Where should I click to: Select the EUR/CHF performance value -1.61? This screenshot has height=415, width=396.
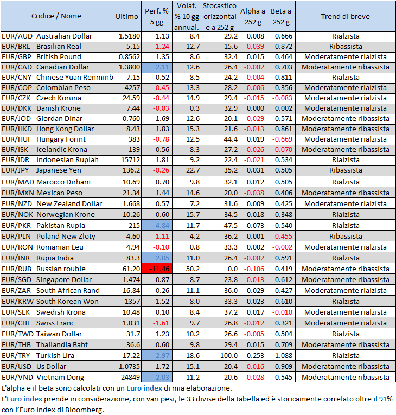(x=157, y=323)
